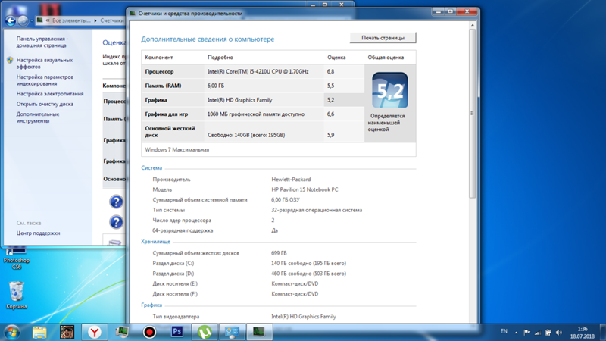Click 32-разрядная операционная система value
Image resolution: width=606 pixels, height=341 pixels.
click(x=317, y=210)
